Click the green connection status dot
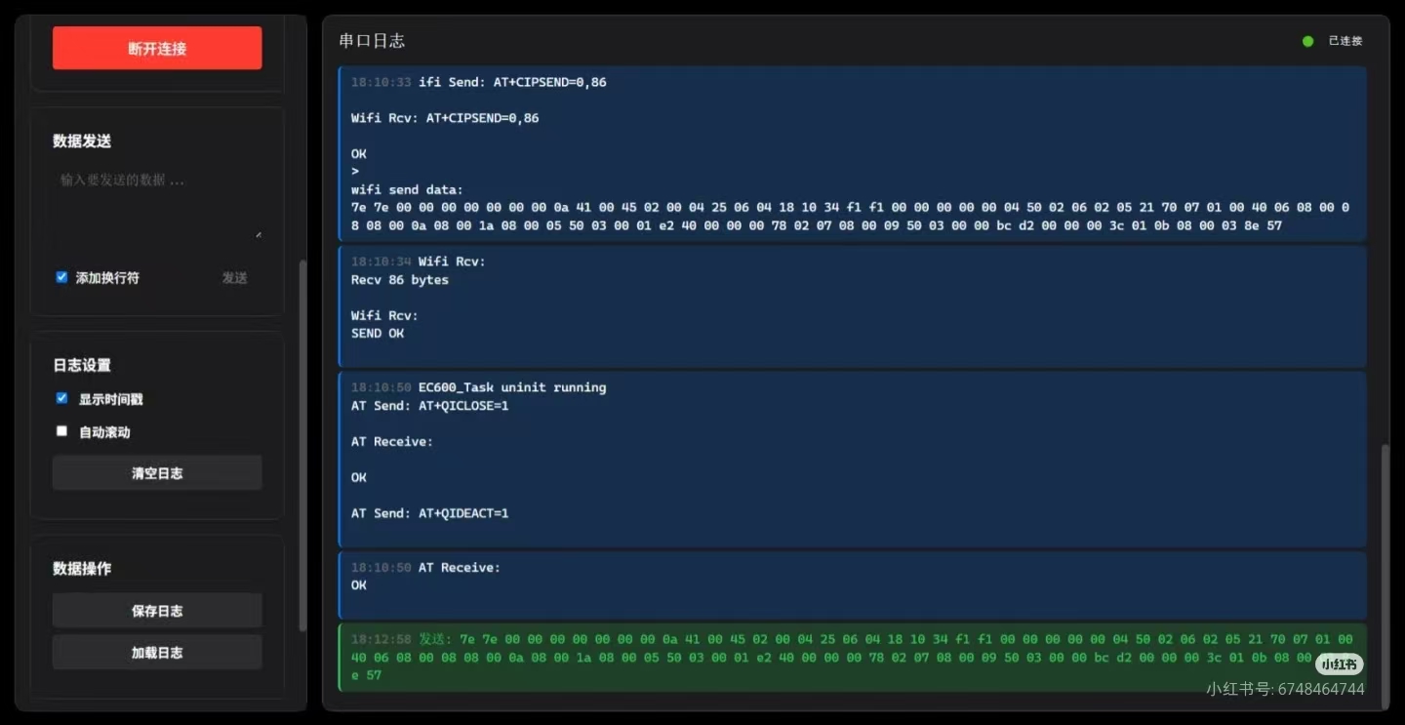The height and width of the screenshot is (725, 1405). [x=1308, y=41]
